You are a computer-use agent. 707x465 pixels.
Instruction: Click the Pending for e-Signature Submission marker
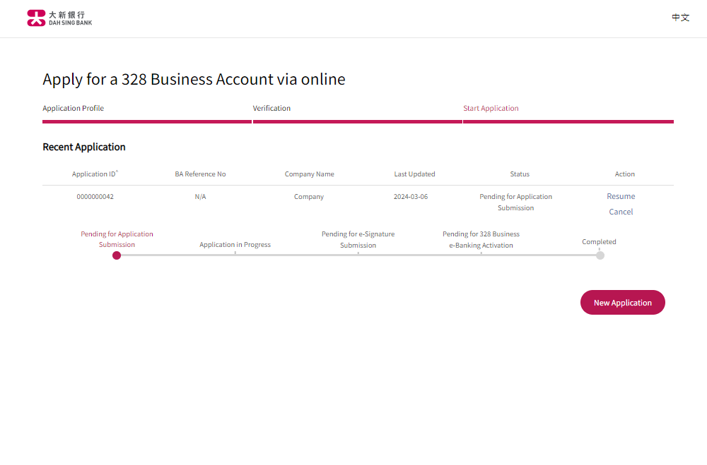click(358, 253)
